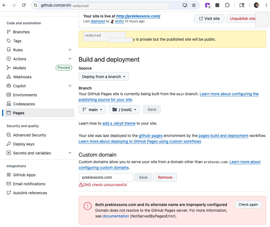Click the Autolink references icon
Image resolution: width=270 pixels, height=227 pixels.
coord(9,193)
